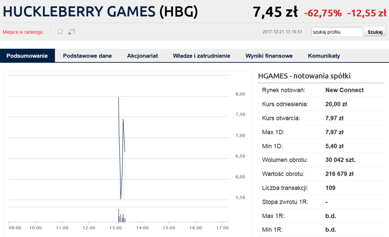Select the HUCKLEBERRY GAMES (HBG) heading

click(100, 12)
